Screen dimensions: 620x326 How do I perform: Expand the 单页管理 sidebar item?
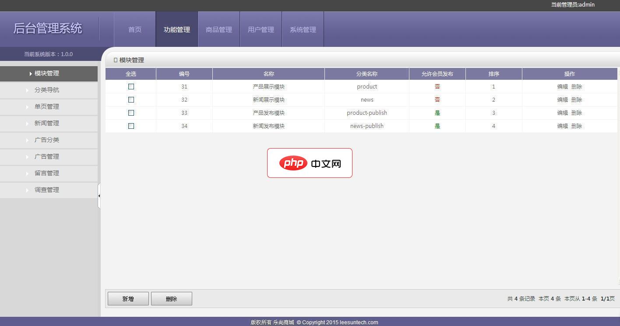click(x=47, y=106)
